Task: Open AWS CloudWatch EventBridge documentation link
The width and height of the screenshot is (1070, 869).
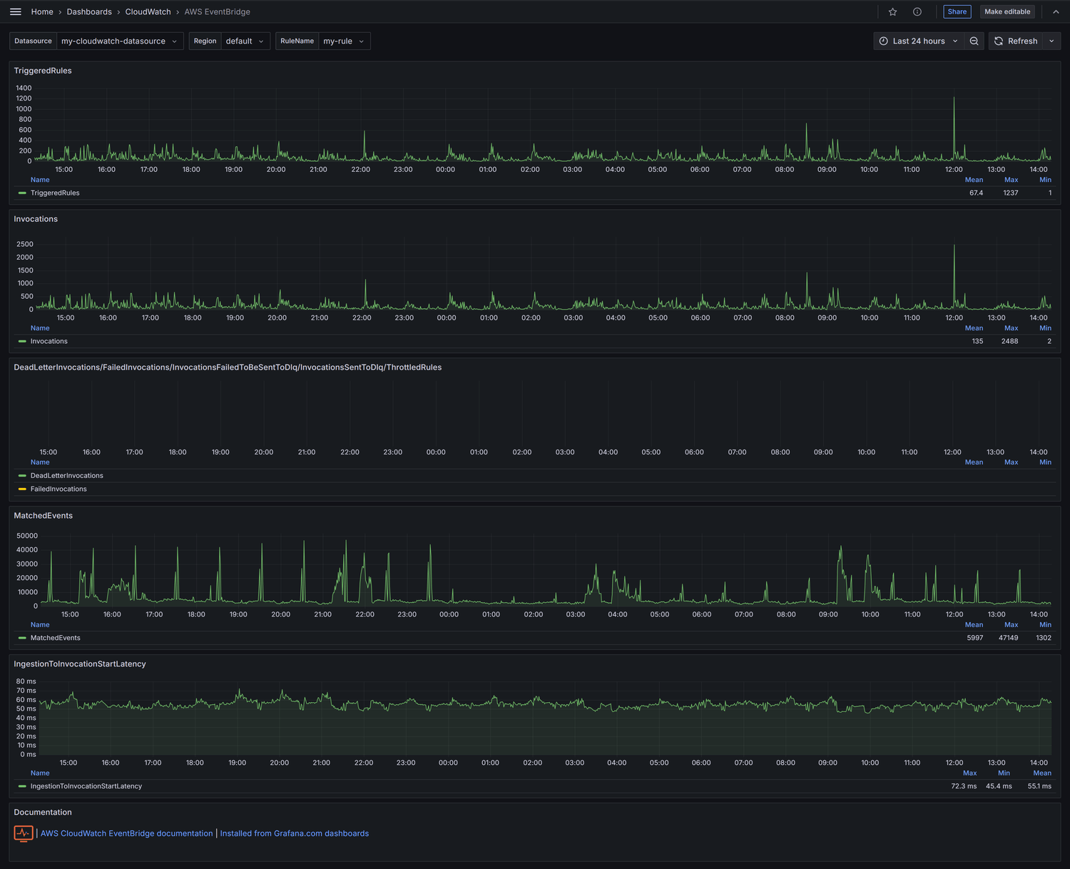Action: pos(126,833)
